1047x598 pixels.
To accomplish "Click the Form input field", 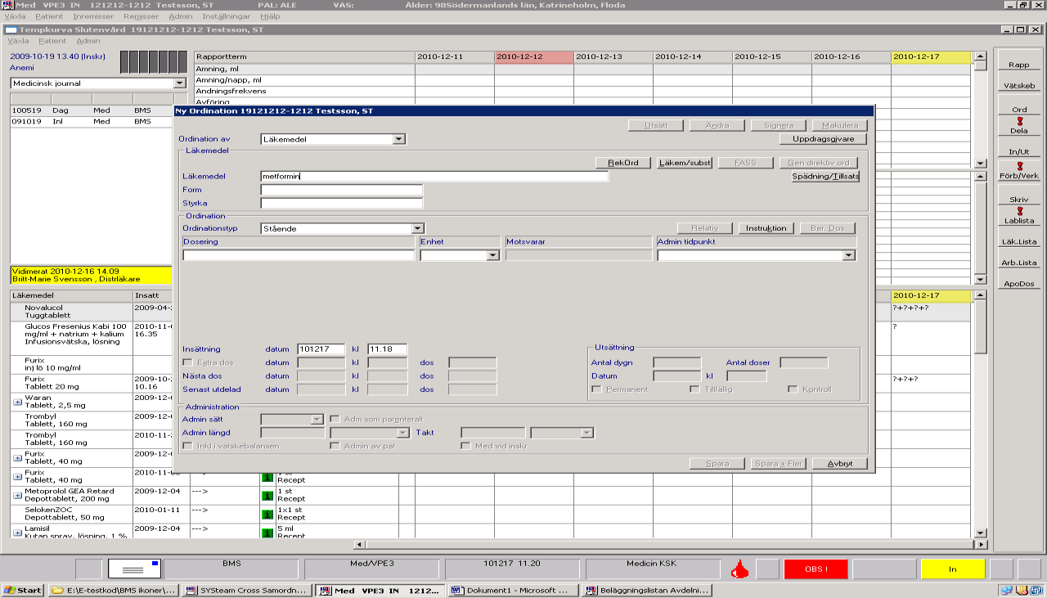I will (x=342, y=190).
